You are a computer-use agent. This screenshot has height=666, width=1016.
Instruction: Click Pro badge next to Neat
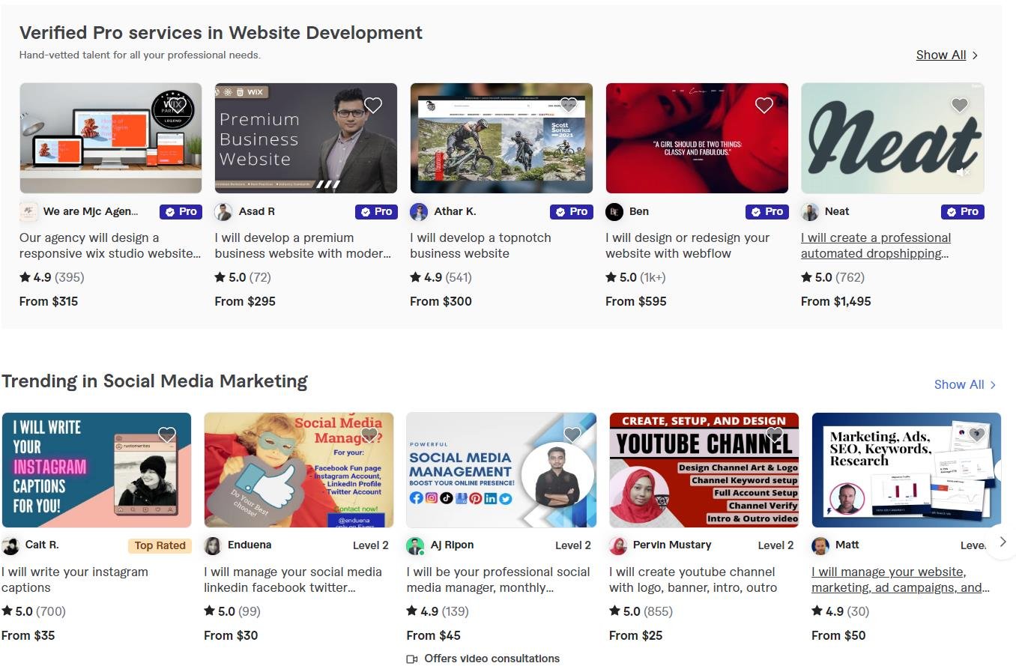(x=963, y=212)
